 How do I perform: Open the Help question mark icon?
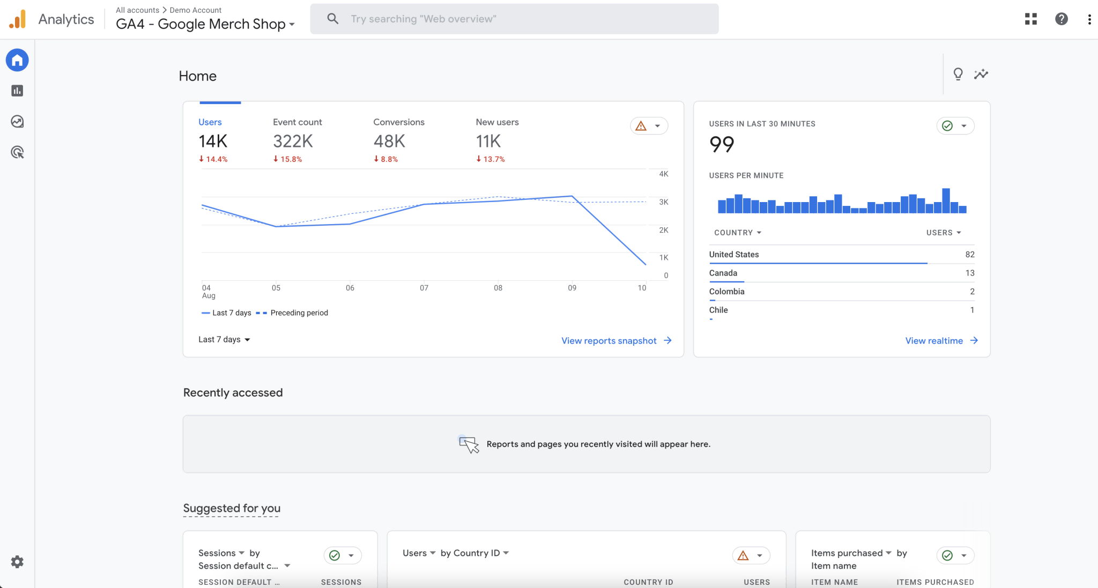click(x=1061, y=19)
